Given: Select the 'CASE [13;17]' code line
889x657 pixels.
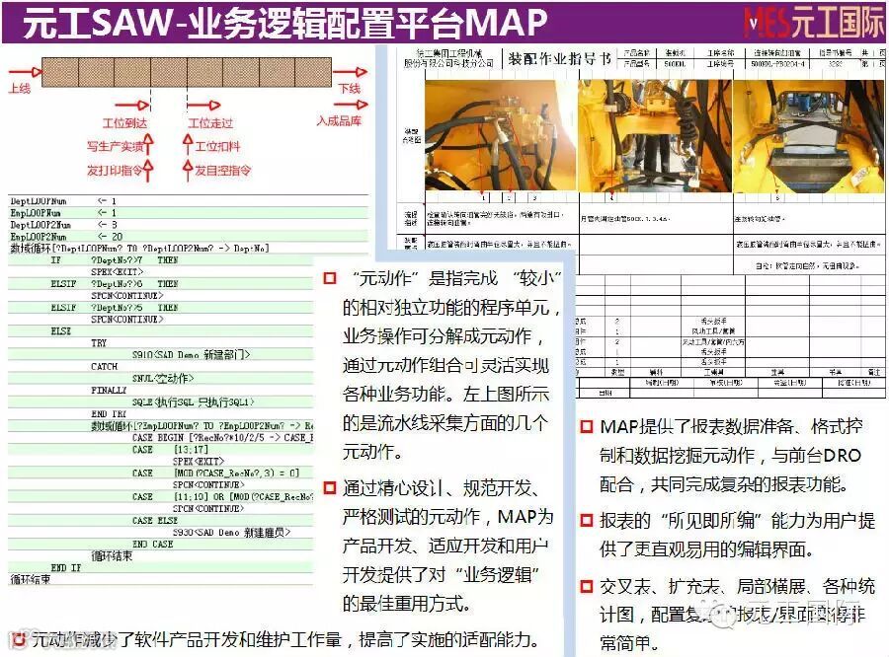Looking at the screenshot, I should 170,449.
